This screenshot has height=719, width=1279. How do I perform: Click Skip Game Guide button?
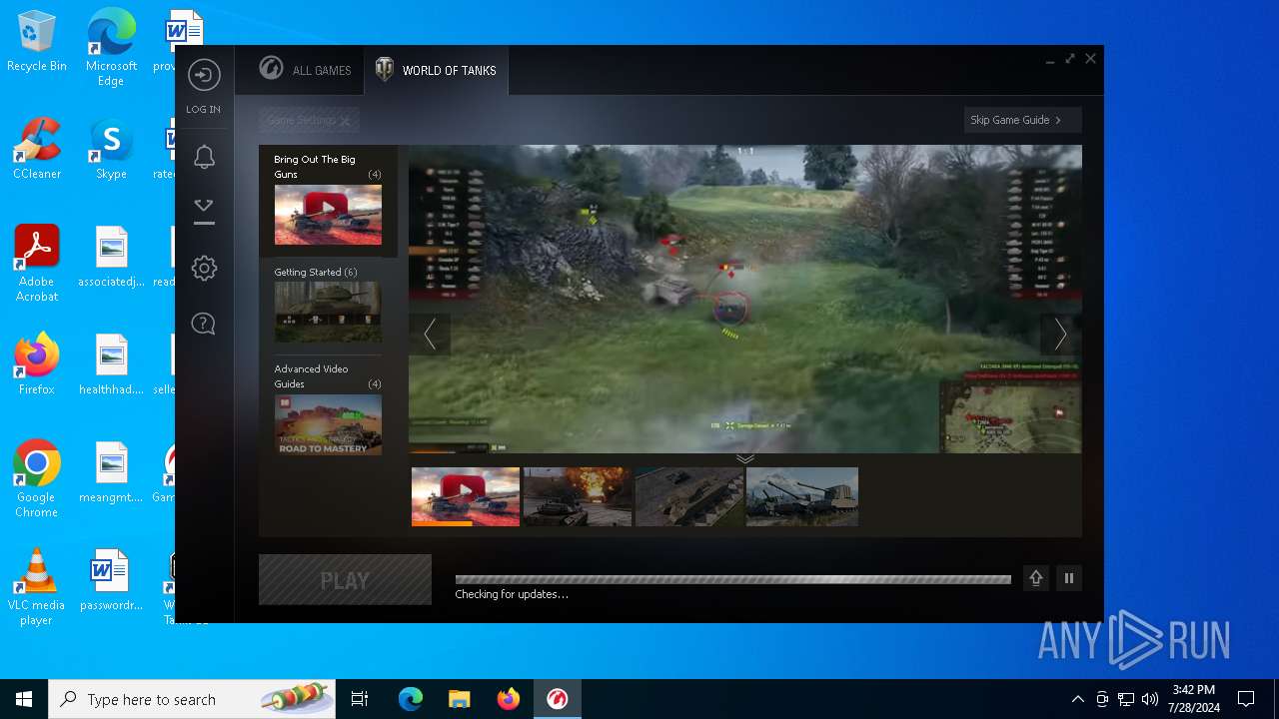coord(1022,120)
